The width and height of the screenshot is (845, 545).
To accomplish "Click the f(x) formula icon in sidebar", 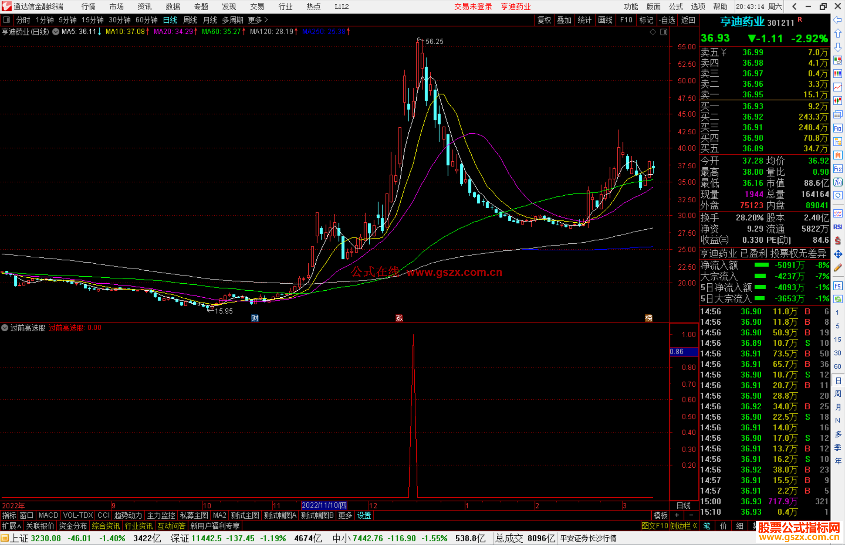I will [838, 182].
